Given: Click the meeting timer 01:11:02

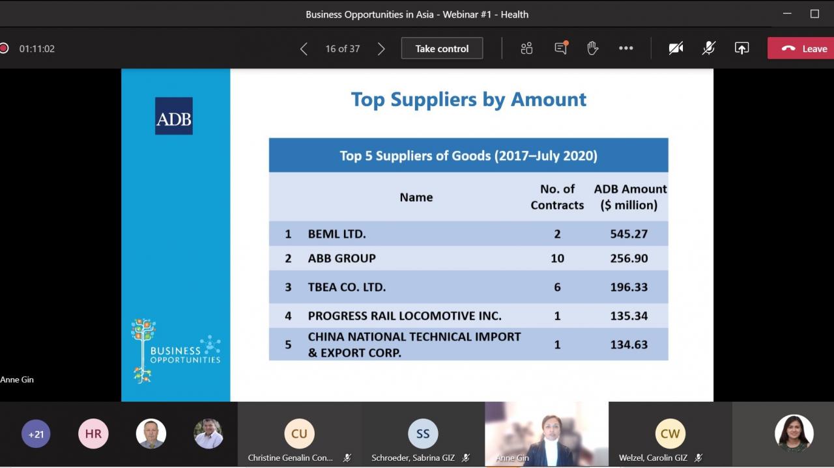Looking at the screenshot, I should coord(36,49).
